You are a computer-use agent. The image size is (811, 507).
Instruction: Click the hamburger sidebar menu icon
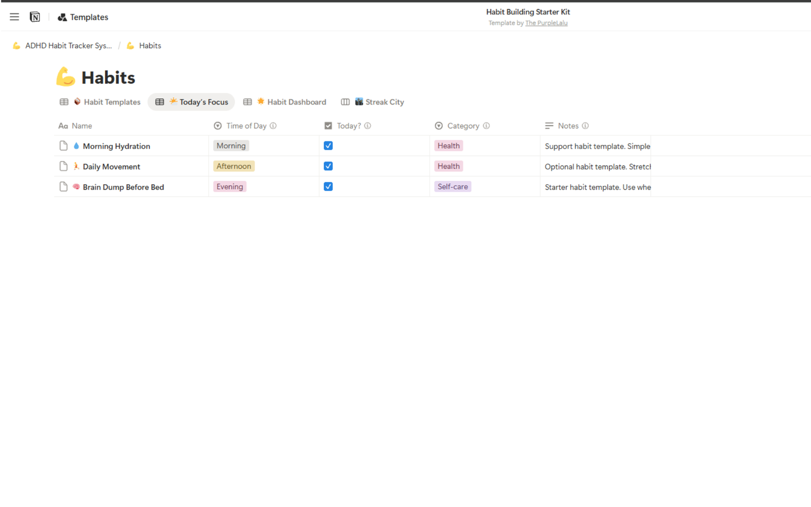14,16
